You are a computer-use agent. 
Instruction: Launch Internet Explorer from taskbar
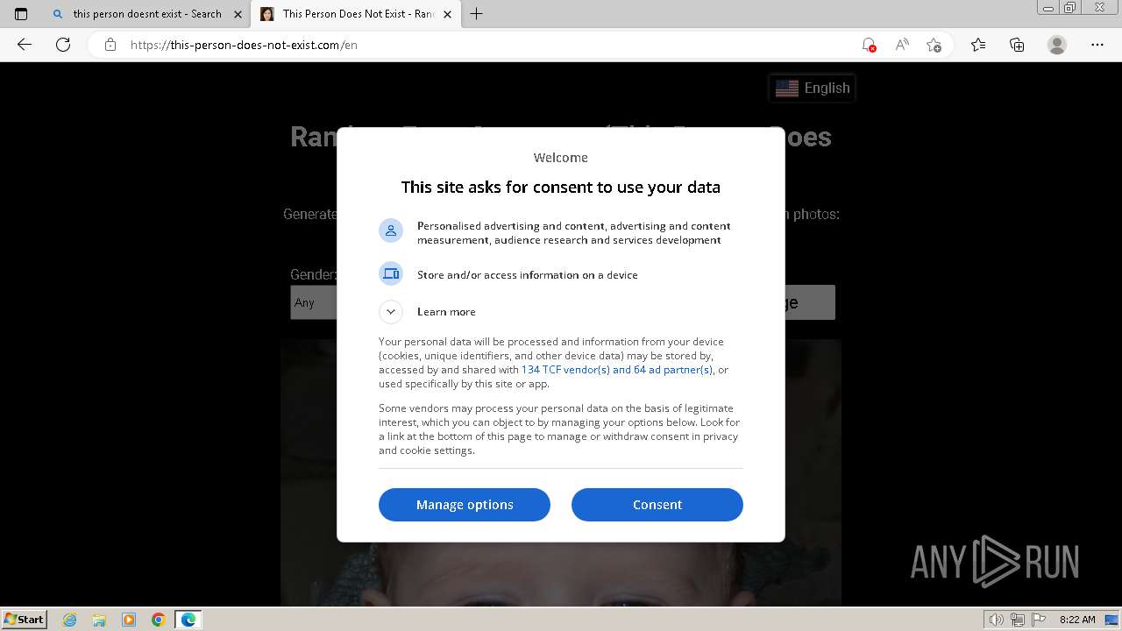coord(70,620)
